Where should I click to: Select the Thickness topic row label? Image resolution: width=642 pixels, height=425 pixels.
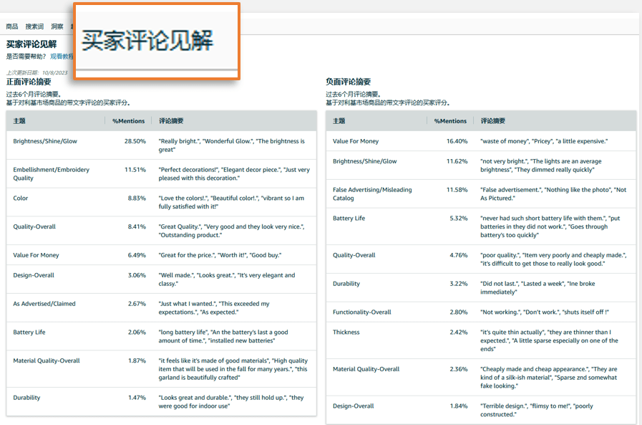346,332
